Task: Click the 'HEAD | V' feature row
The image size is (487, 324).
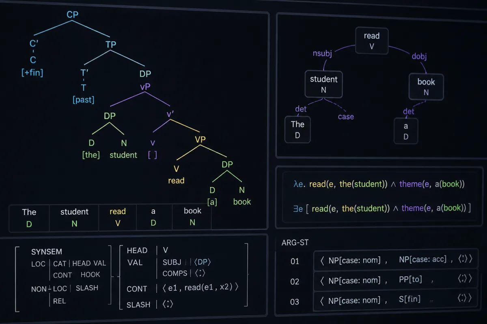Action: coord(147,250)
